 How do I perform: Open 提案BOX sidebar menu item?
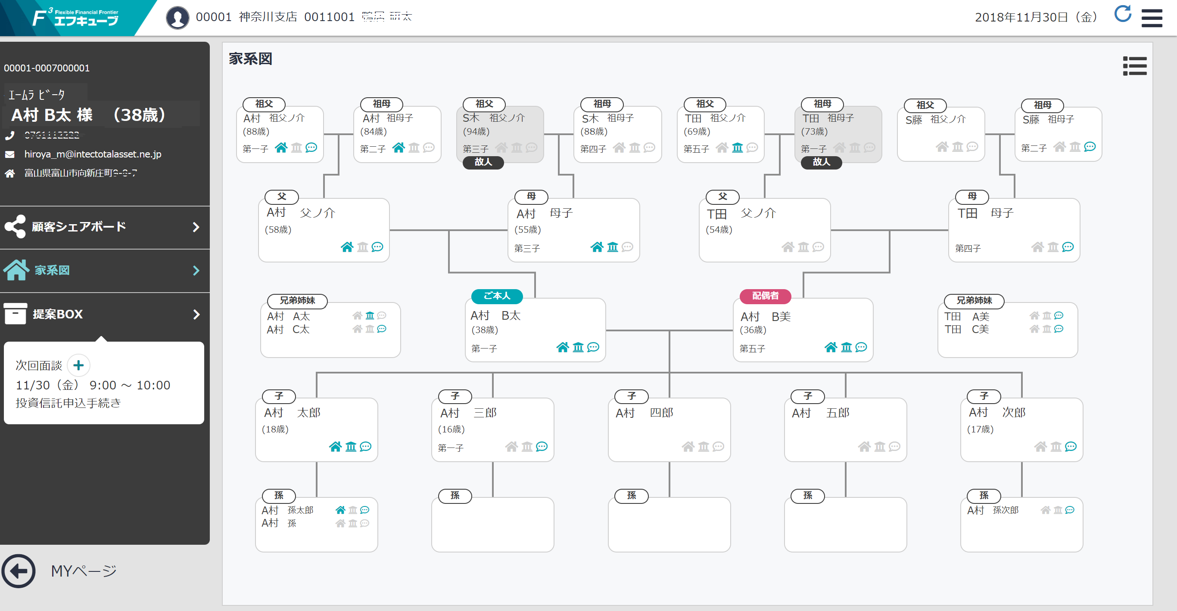58,315
